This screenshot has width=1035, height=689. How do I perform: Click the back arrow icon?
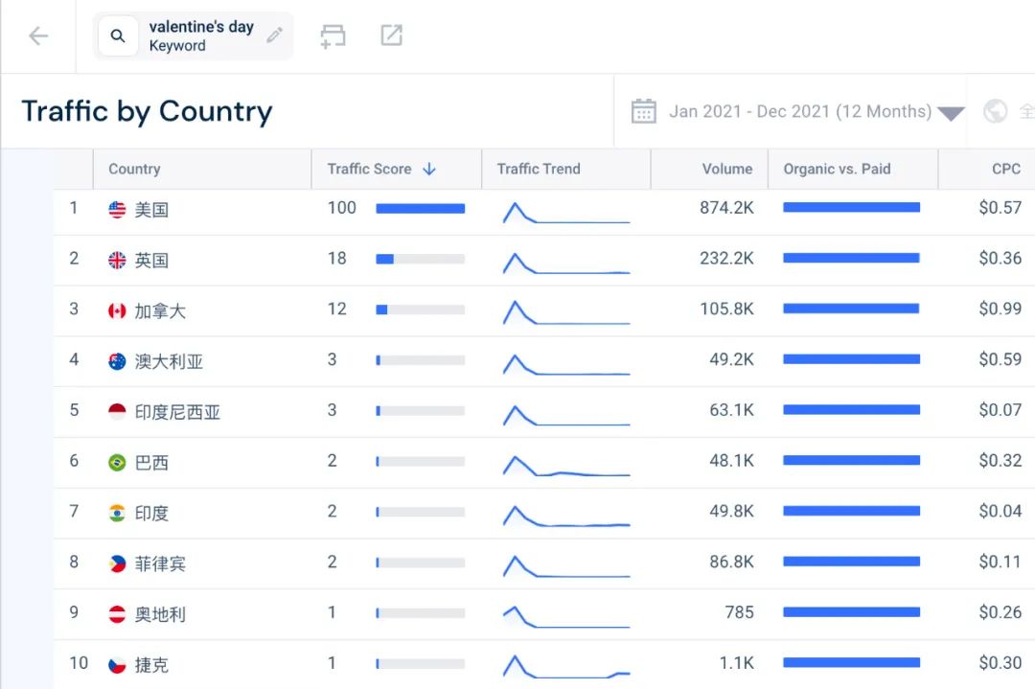coord(38,36)
